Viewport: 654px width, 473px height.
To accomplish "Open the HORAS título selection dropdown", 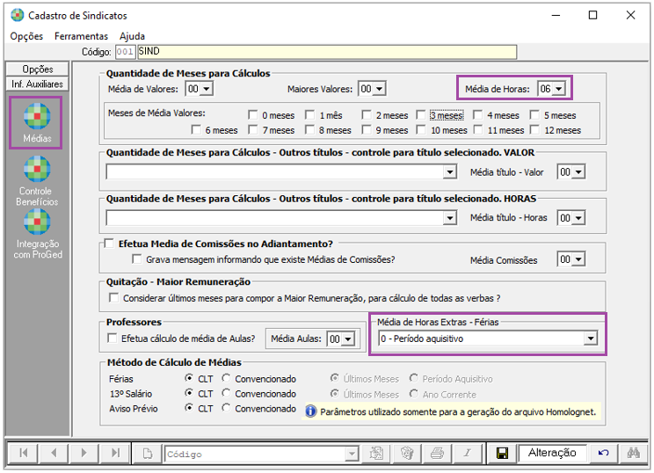I will [450, 218].
